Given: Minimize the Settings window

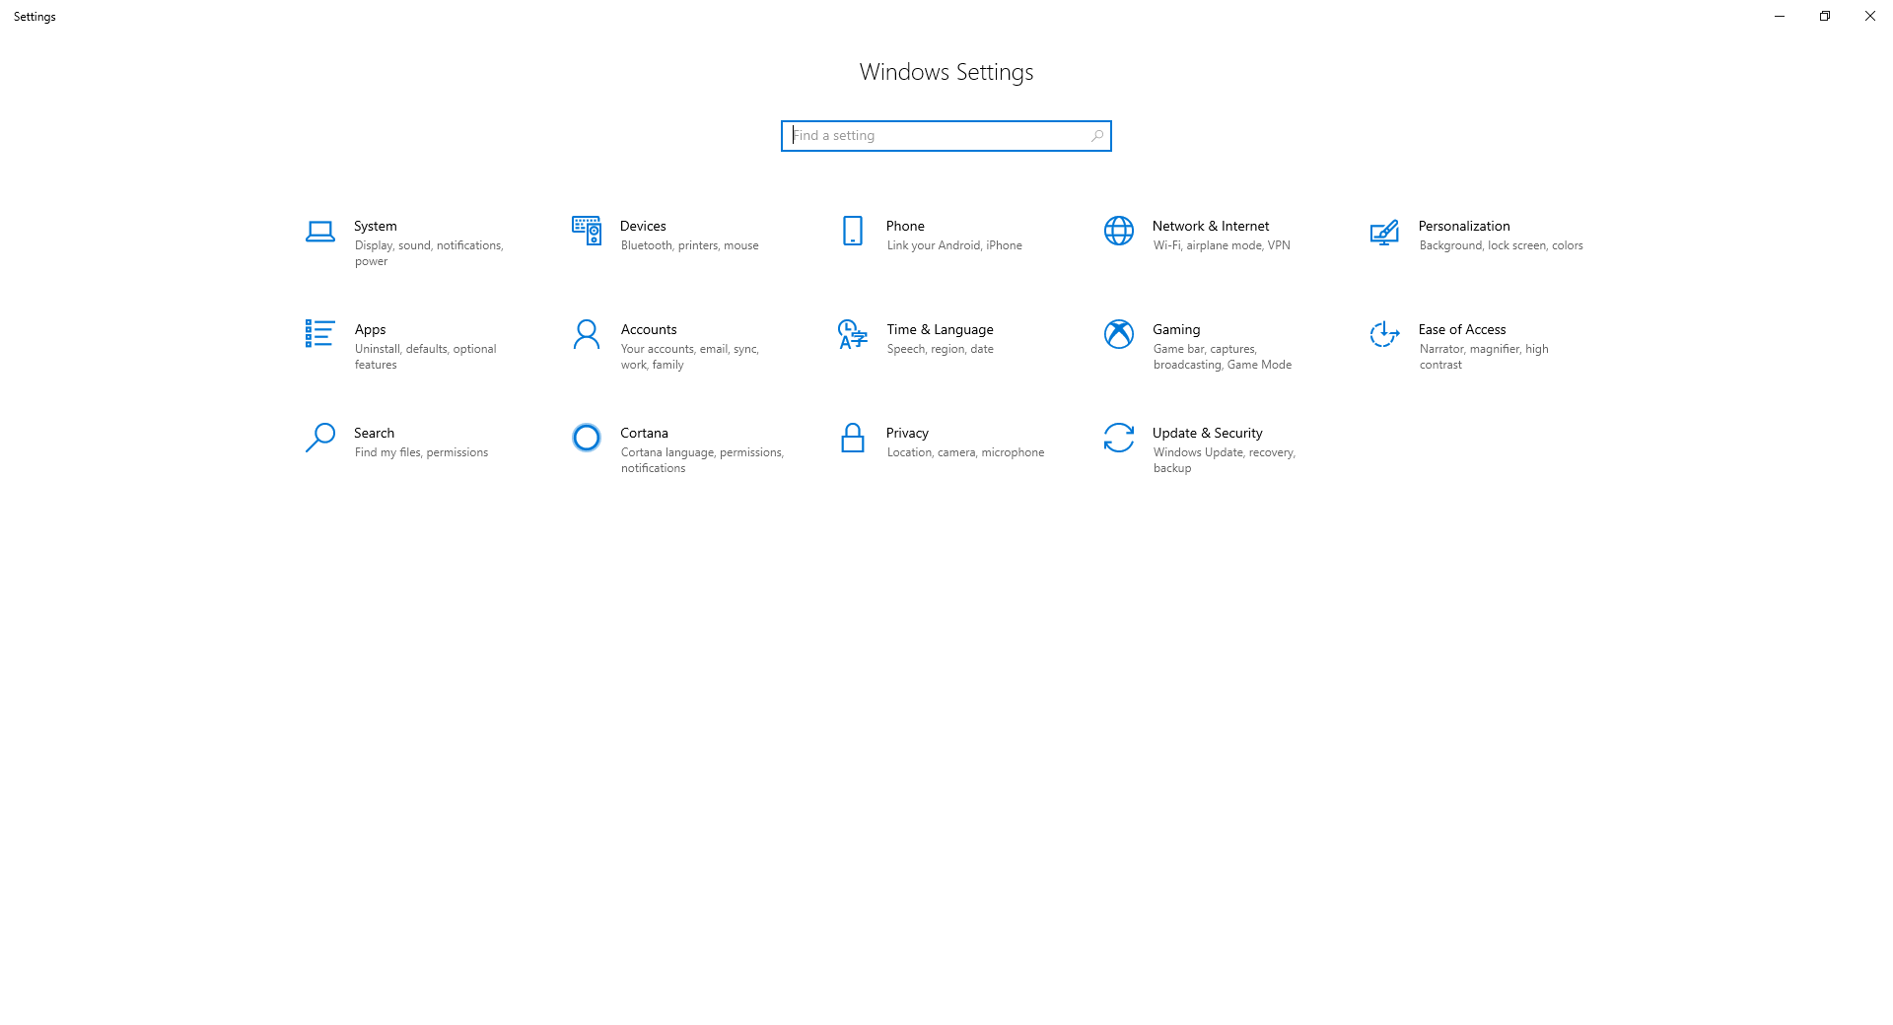Looking at the screenshot, I should click(x=1780, y=16).
